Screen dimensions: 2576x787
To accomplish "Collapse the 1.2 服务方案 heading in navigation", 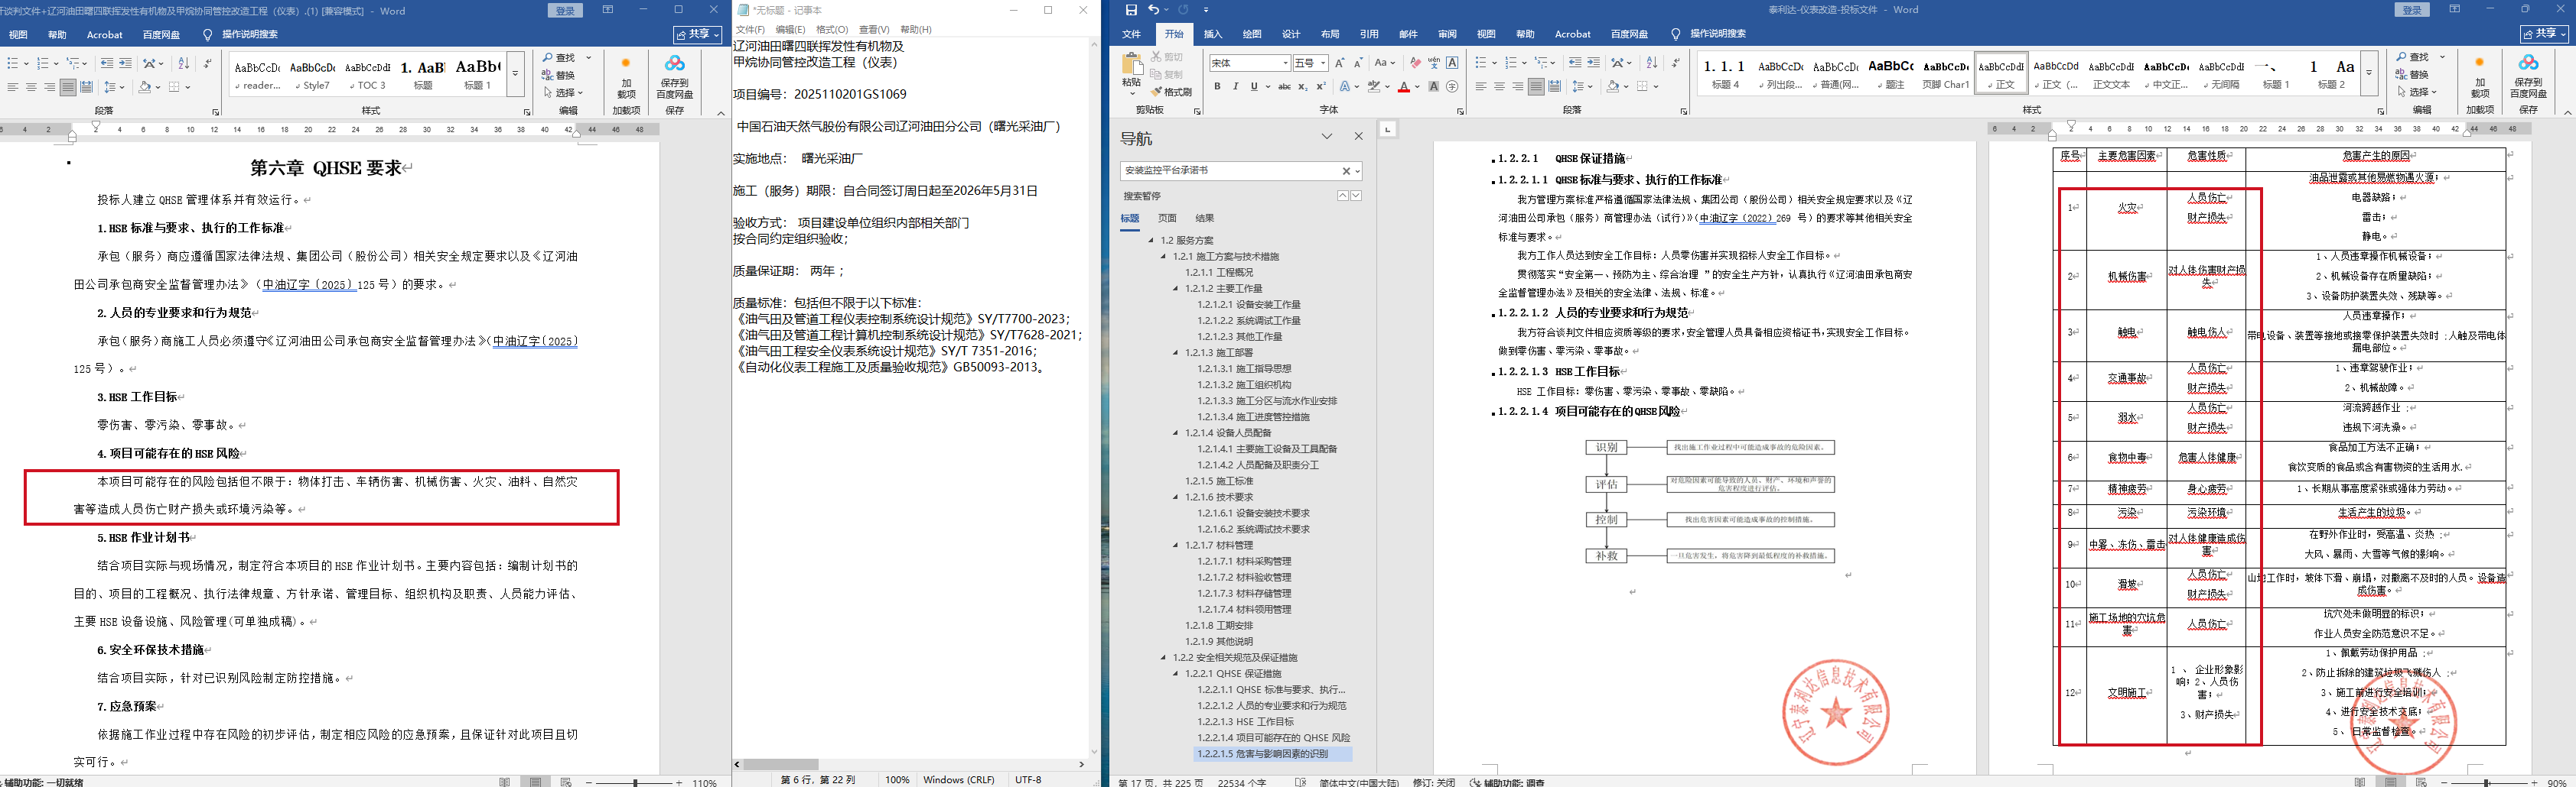I will [x=1151, y=241].
